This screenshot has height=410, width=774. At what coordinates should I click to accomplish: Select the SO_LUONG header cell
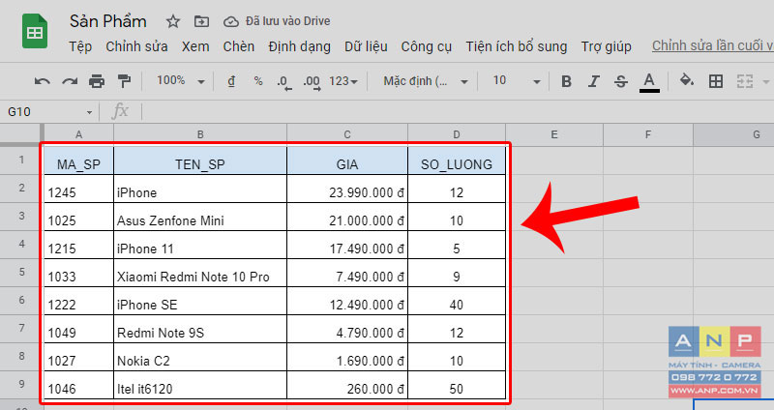tap(457, 161)
